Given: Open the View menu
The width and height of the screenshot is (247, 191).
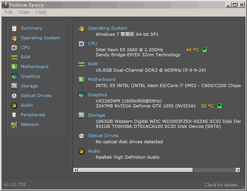Looking at the screenshot, I should (x=24, y=12).
